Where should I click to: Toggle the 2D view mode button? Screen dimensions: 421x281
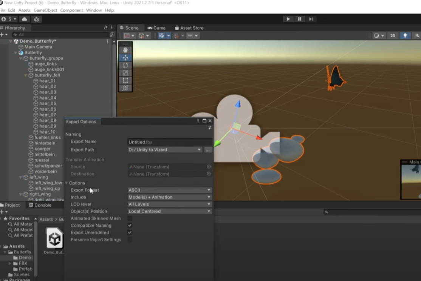pos(393,35)
